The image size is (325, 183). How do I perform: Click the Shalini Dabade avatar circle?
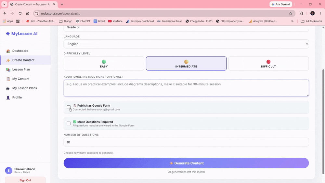(x=9, y=171)
